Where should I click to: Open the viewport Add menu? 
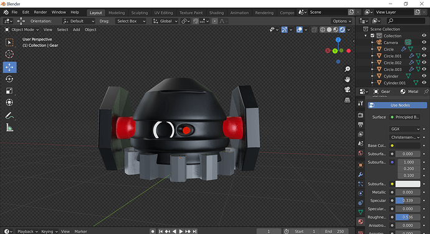(76, 30)
